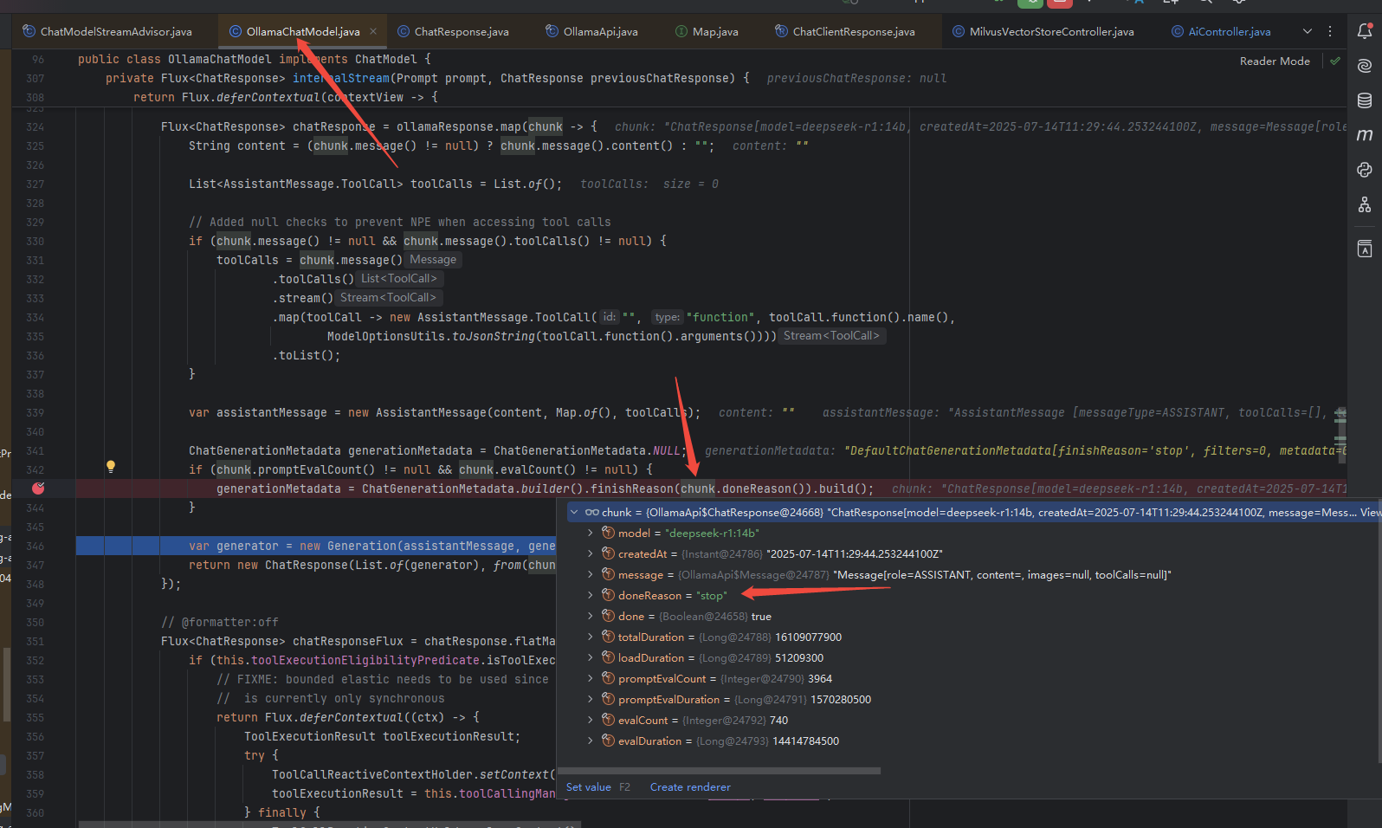Screen dimensions: 1382x828
Task: Click the highlighted 'var generator' line
Action: coord(316,546)
